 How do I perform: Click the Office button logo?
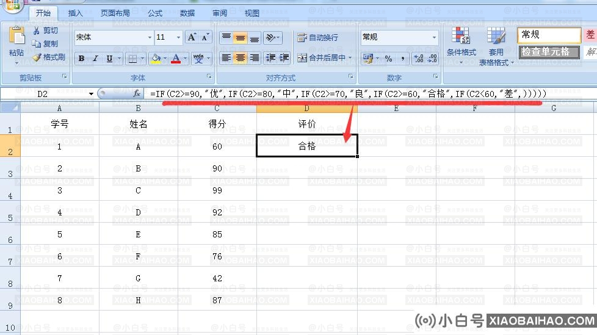13,5
